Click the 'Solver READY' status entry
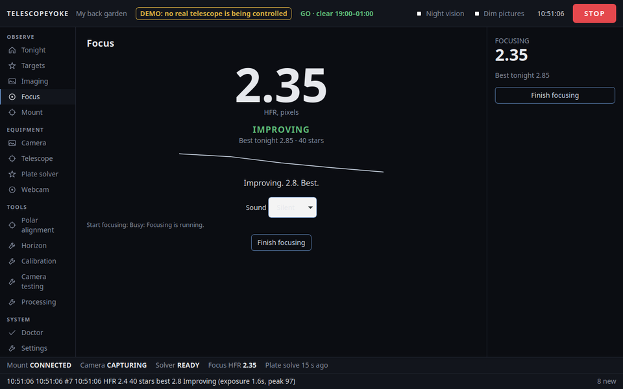Viewport: 623px width, 389px height. 178,365
